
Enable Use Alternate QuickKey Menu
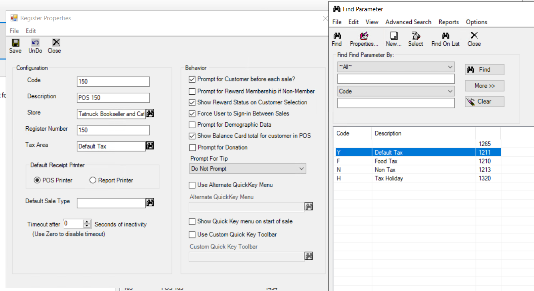pos(192,185)
